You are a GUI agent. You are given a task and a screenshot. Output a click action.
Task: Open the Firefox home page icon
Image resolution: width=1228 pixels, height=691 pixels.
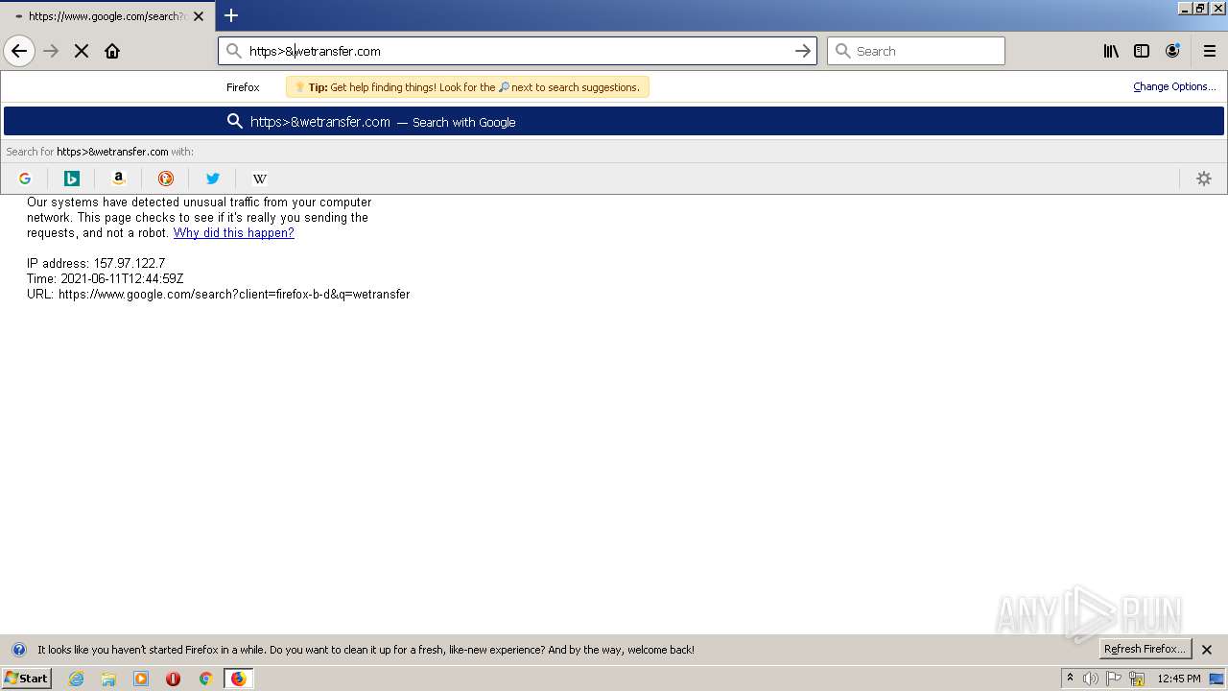112,51
